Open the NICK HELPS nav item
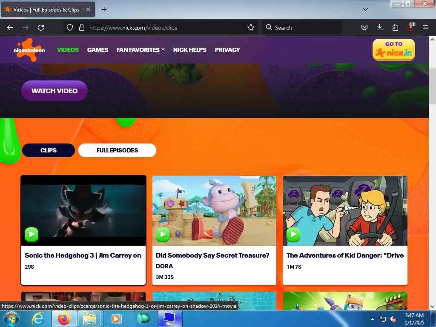 tap(189, 50)
